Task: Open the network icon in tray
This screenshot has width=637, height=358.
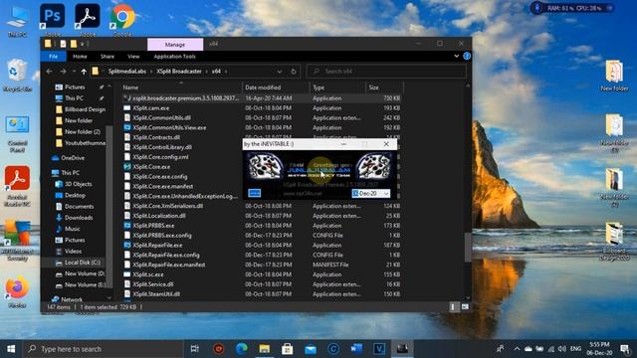Action: tap(550, 349)
